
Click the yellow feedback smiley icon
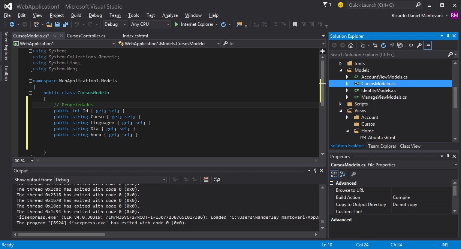pyautogui.click(x=341, y=5)
